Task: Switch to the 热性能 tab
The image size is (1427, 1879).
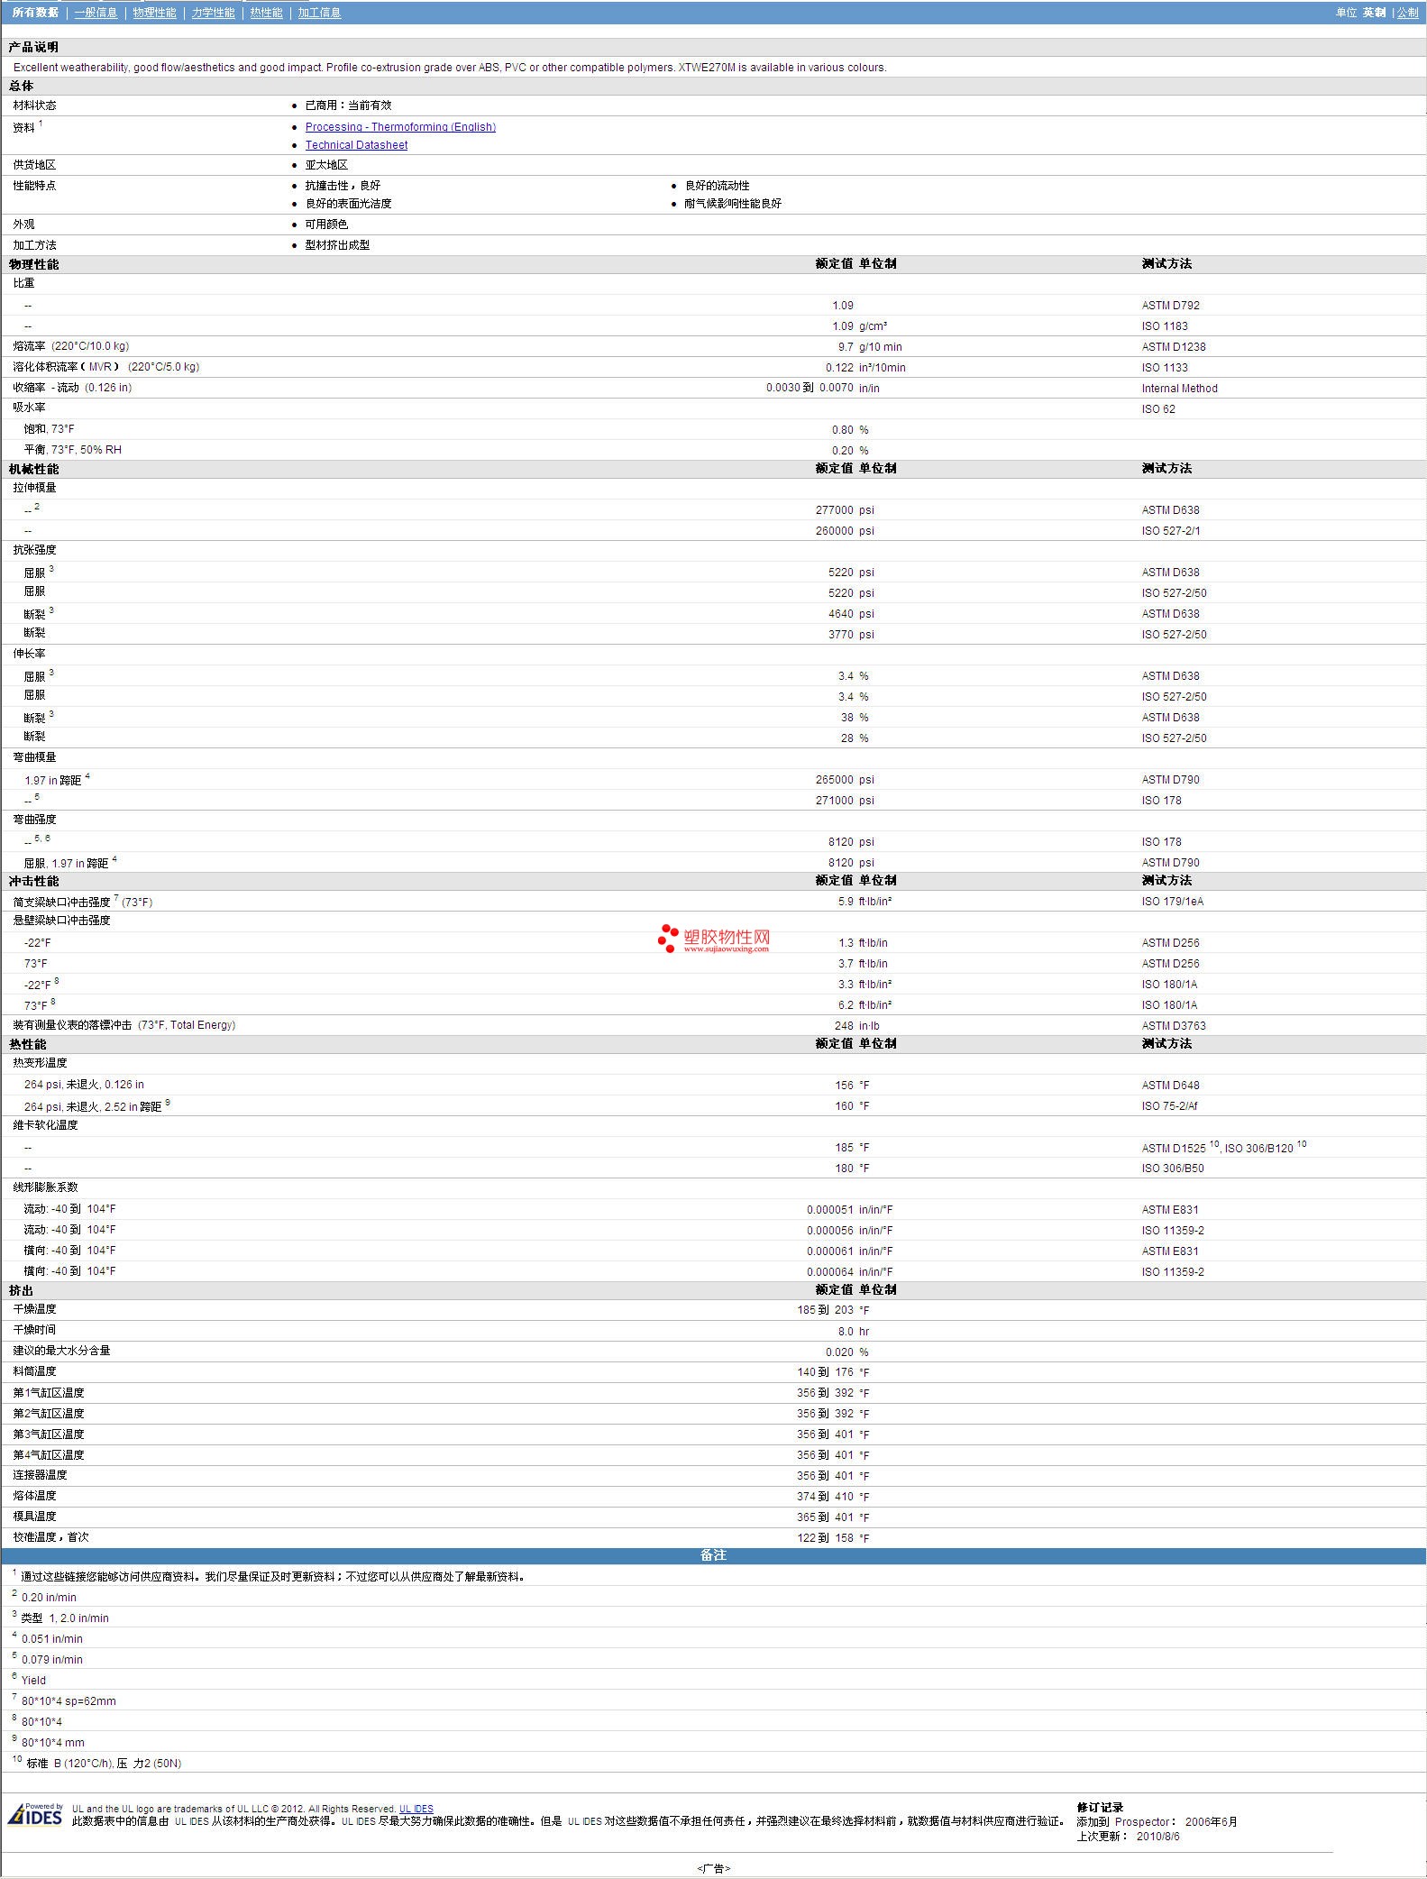Action: [x=266, y=13]
